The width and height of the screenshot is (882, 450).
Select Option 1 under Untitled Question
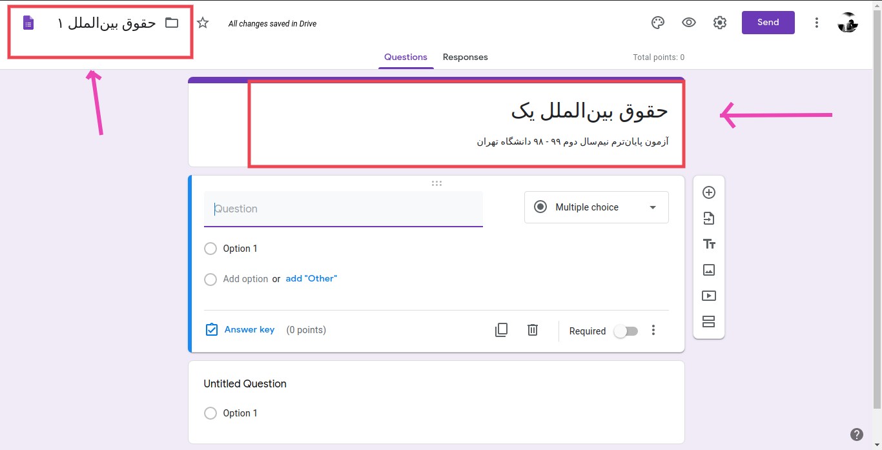pyautogui.click(x=210, y=413)
